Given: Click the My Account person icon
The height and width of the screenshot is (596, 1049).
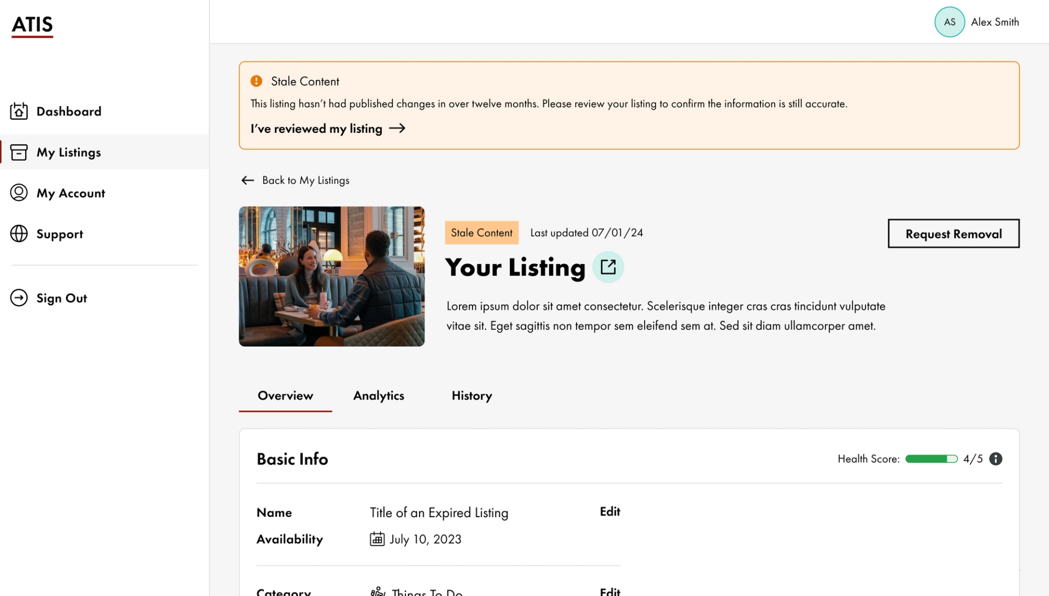Looking at the screenshot, I should pyautogui.click(x=19, y=192).
